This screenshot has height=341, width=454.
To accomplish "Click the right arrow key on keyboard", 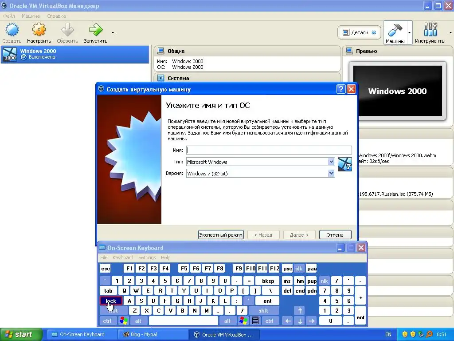I will [x=312, y=321].
